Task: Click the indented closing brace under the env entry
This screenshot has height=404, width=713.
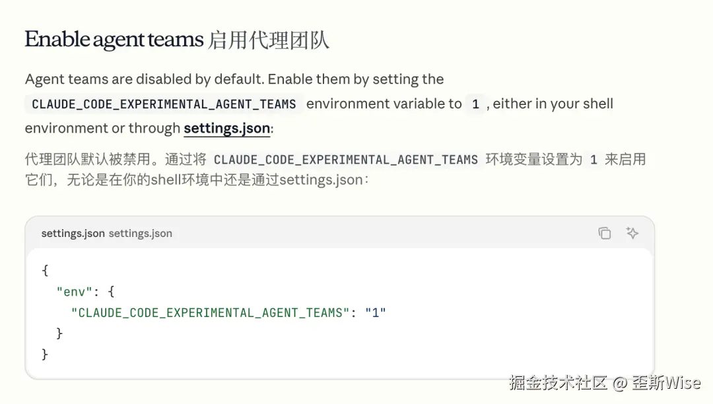Action: pos(59,333)
